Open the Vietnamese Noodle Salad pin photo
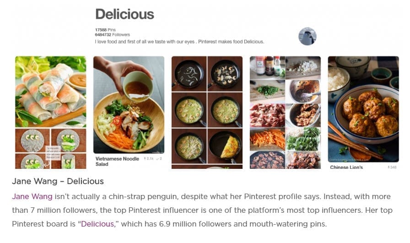The width and height of the screenshot is (410, 243). pyautogui.click(x=129, y=105)
